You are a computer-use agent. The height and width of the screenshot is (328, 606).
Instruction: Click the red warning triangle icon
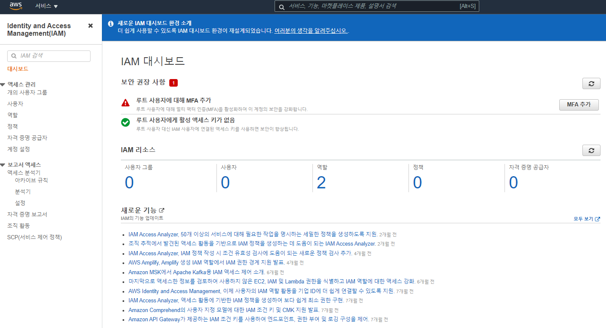(x=125, y=103)
